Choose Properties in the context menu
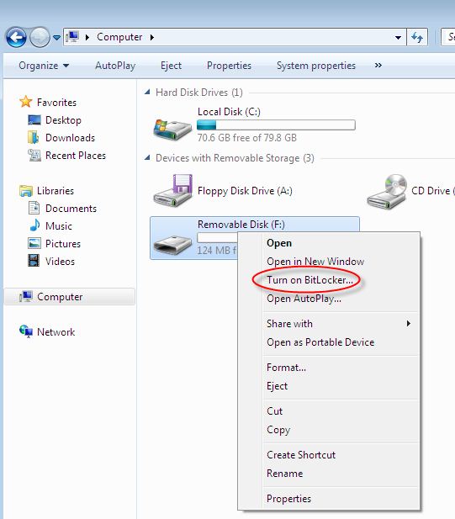Viewport: 455px width, 519px height. coord(329,499)
